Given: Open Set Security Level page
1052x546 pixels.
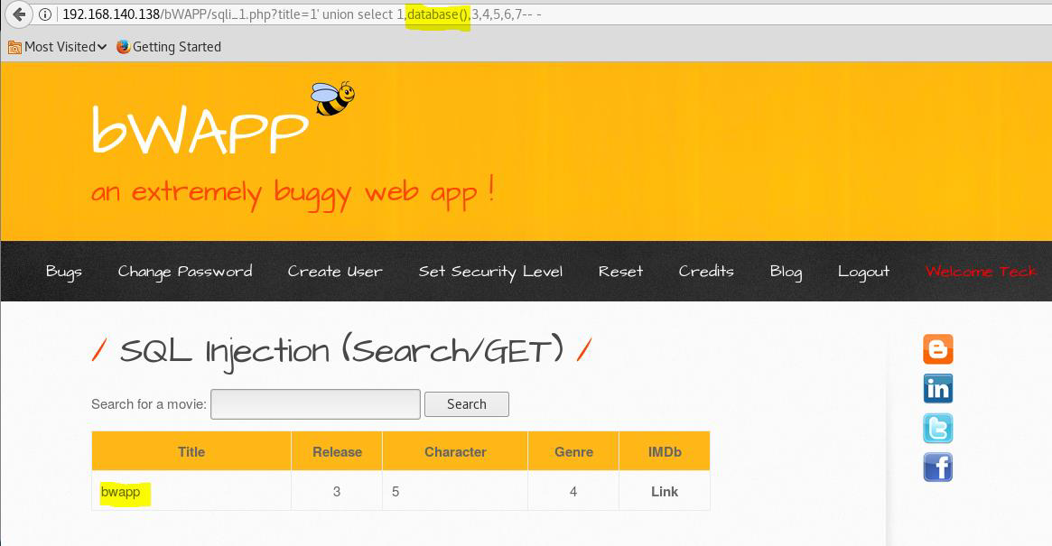Looking at the screenshot, I should pyautogui.click(x=490, y=272).
